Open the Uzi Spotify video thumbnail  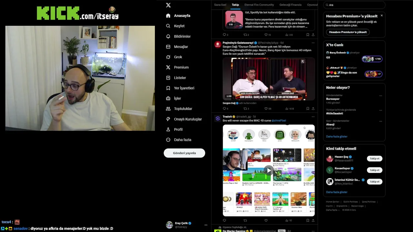[x=234, y=19]
